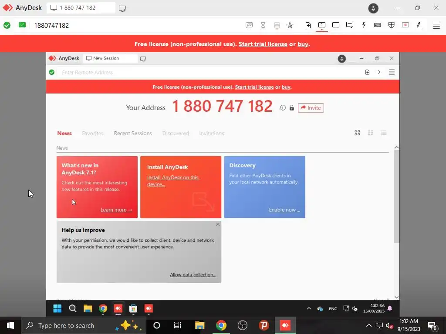Add session to favorites with star icon
446x334 pixels.
[x=290, y=25]
